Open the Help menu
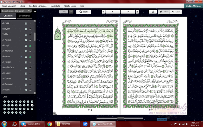 [x=82, y=6]
